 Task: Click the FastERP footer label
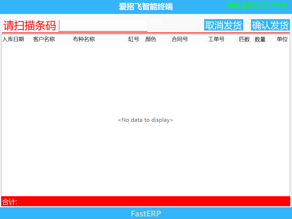(146, 213)
